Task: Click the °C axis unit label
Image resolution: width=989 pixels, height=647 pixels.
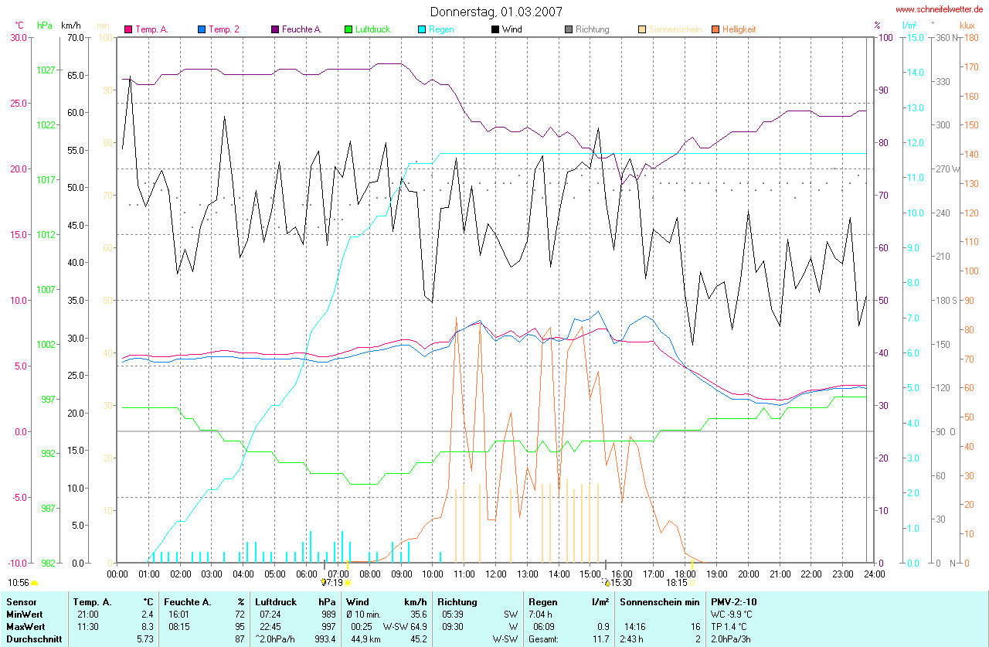Action: (x=20, y=26)
